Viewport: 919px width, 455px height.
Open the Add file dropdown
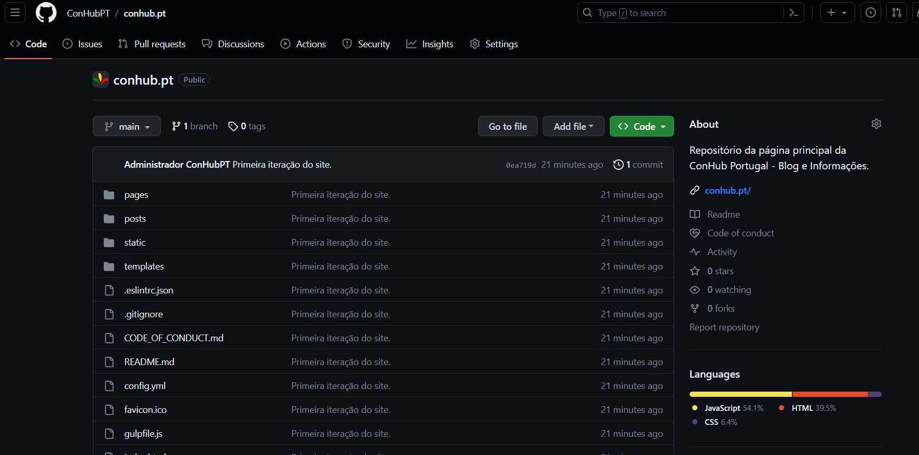coord(573,126)
